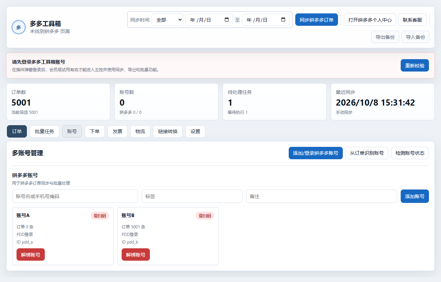Click 导出备份 button
This screenshot has width=441, height=282.
[x=385, y=37]
